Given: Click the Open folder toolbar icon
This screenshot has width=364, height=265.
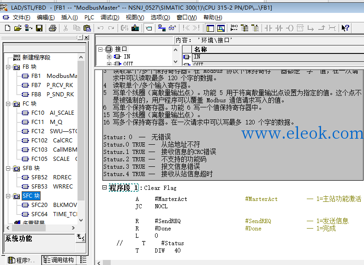Looking at the screenshot, I should pos(18,28).
